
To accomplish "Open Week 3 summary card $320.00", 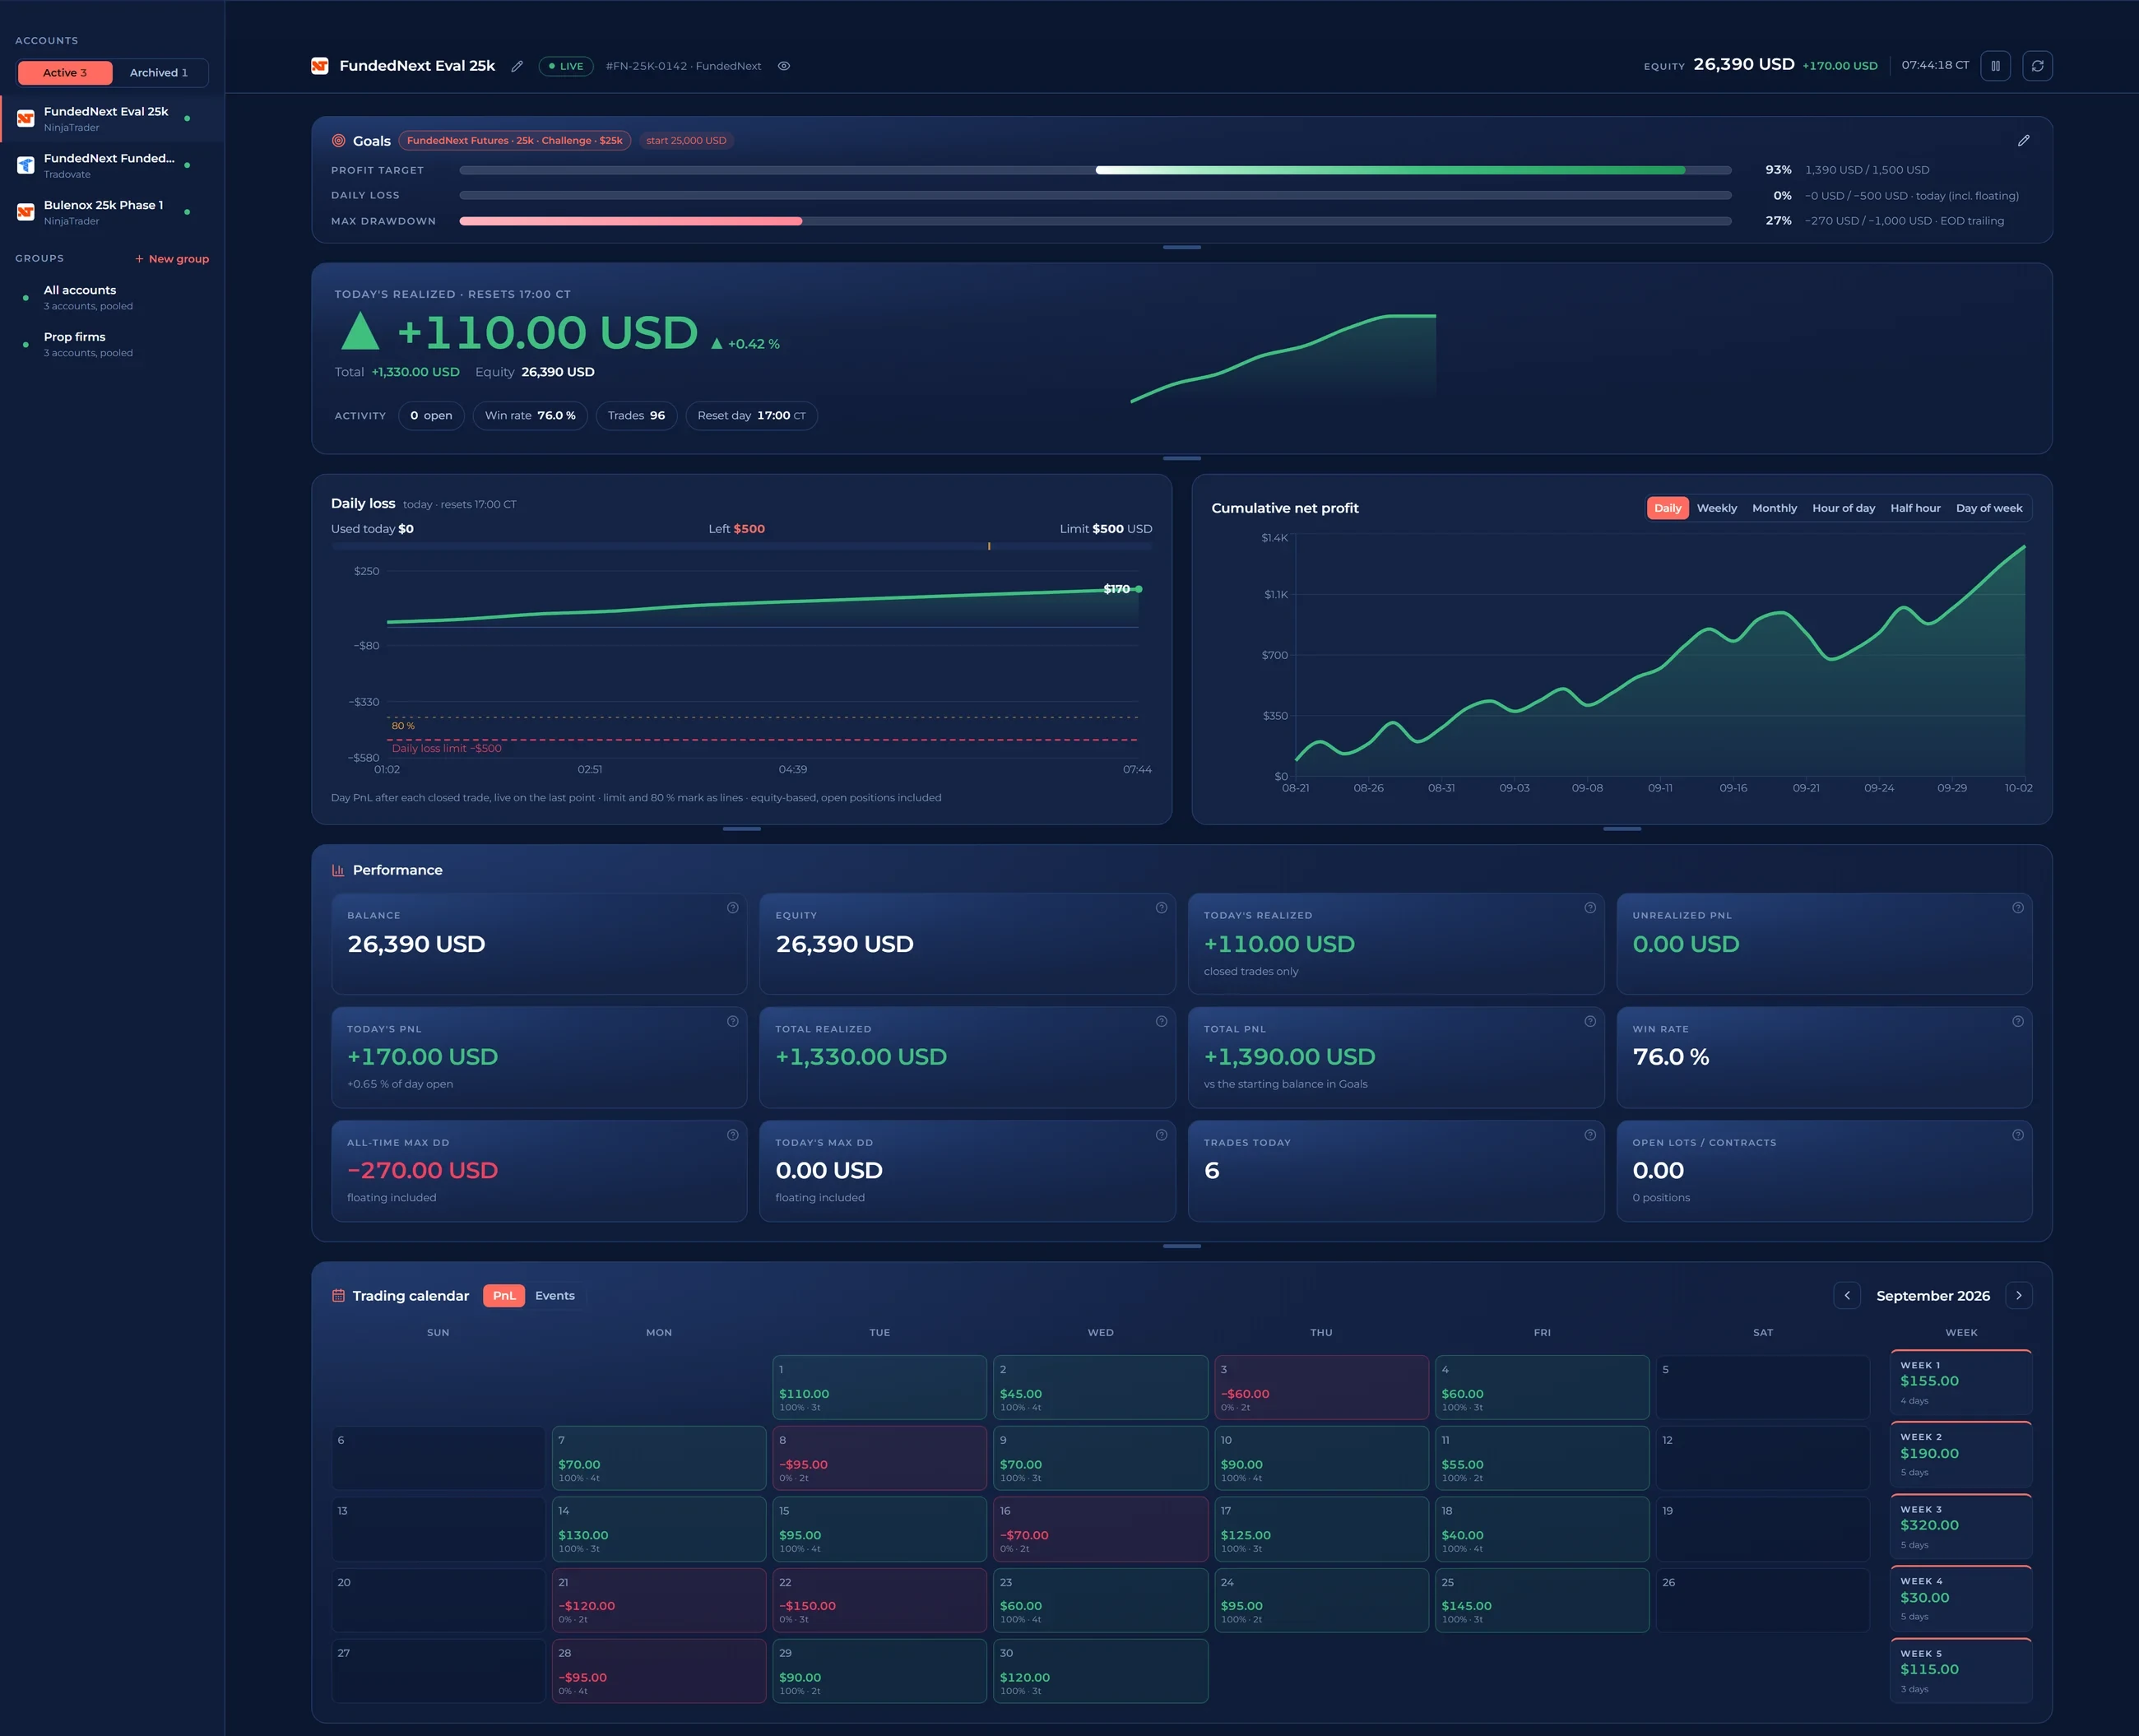I will [1961, 1526].
